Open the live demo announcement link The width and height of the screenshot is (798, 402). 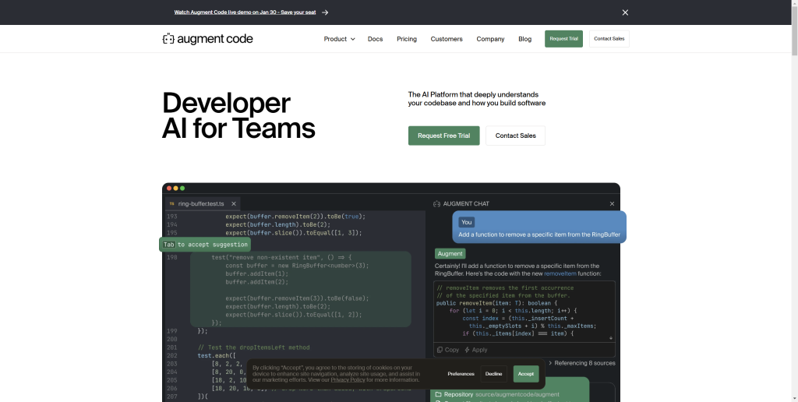point(245,12)
